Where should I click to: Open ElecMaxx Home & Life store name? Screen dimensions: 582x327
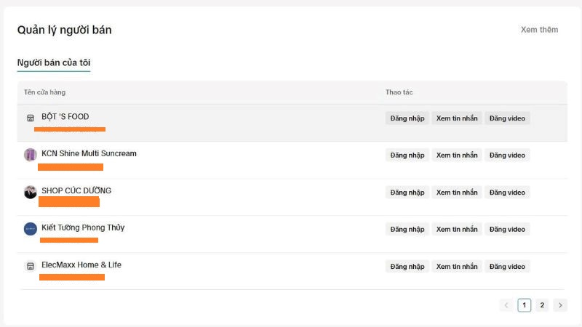point(81,265)
